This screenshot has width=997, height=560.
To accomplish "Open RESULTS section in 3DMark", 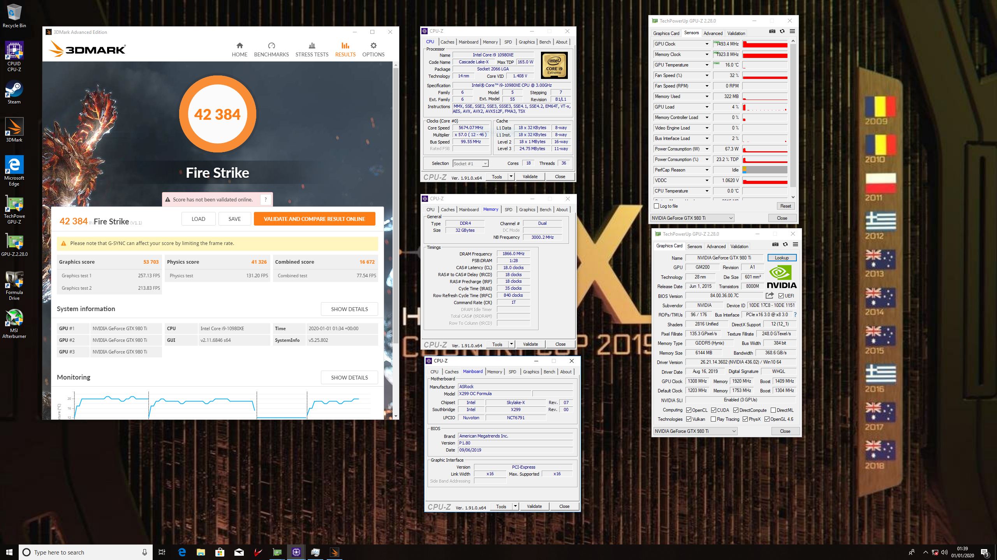I will (345, 50).
